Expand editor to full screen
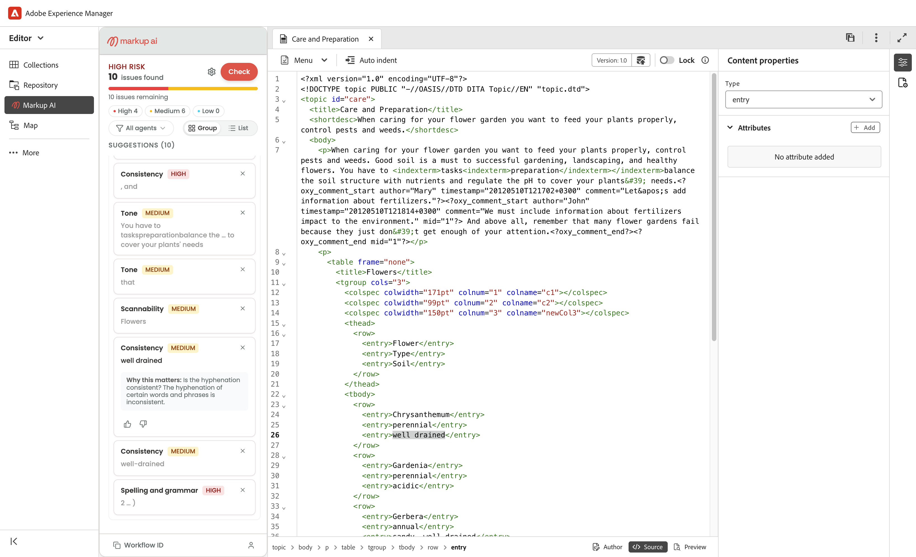This screenshot has height=557, width=916. click(x=902, y=37)
